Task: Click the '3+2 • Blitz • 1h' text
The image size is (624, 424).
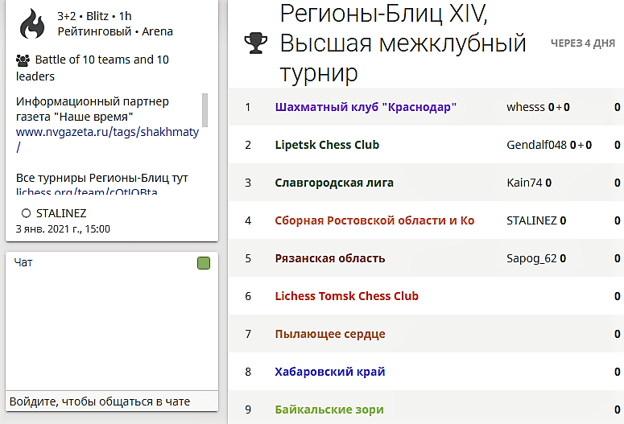Action: point(94,16)
